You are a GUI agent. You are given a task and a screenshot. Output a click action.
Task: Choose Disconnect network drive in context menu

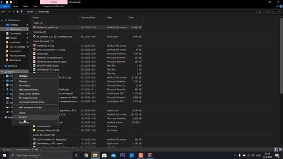pyautogui.click(x=36, y=102)
